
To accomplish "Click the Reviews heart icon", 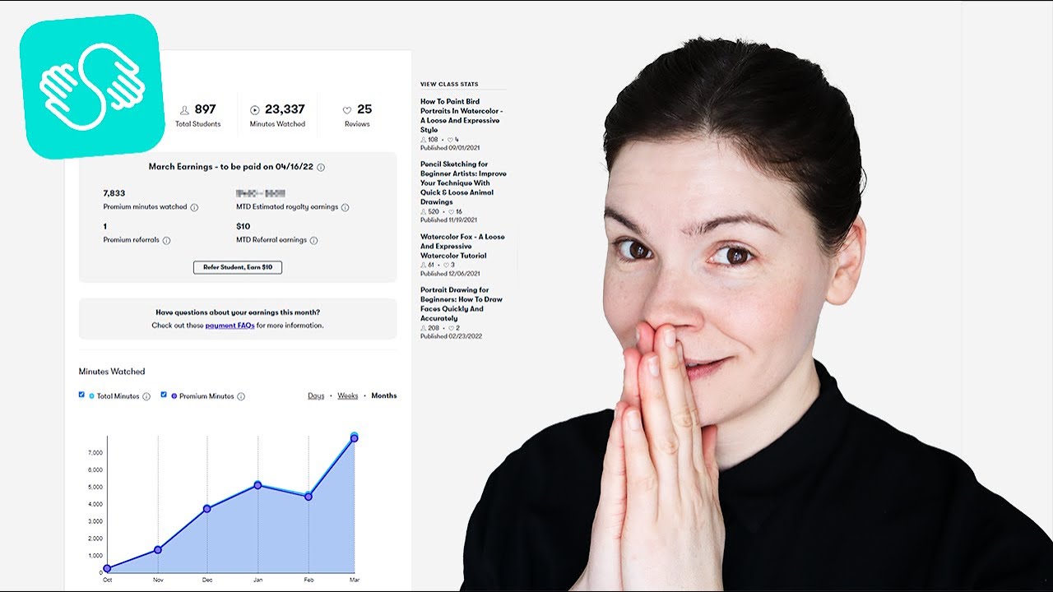I will coord(347,109).
